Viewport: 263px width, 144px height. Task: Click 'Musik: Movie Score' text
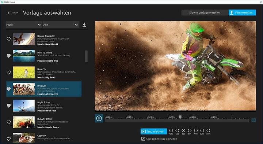(x=48, y=128)
